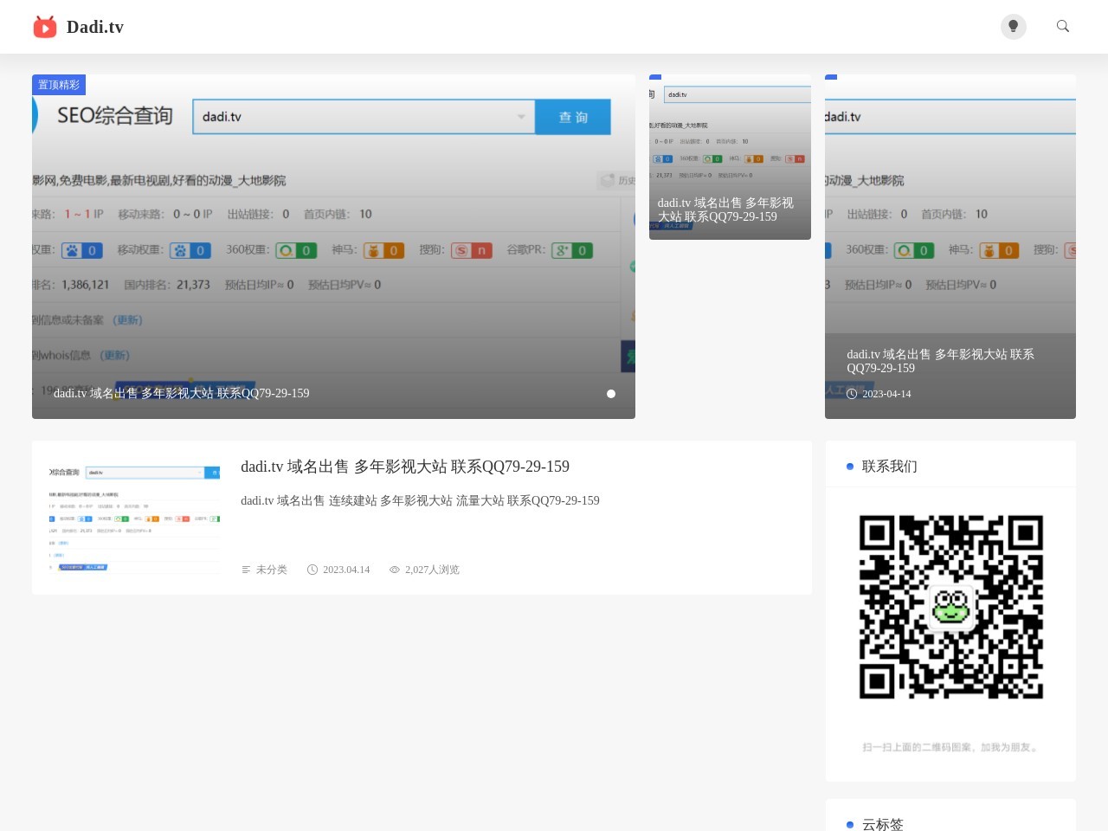The height and width of the screenshot is (831, 1108).
Task: Click the carousel slide caption about dadi.tv 域名出售
Action: coord(182,393)
